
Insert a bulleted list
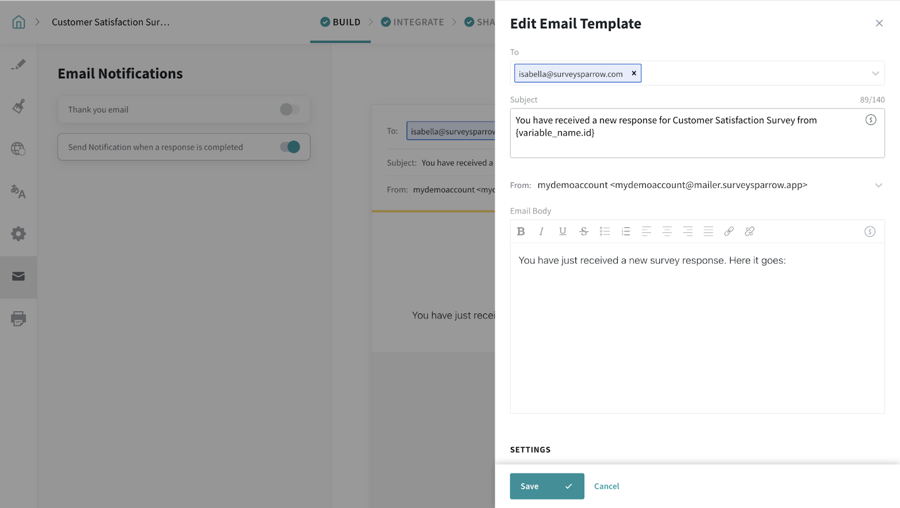click(605, 231)
